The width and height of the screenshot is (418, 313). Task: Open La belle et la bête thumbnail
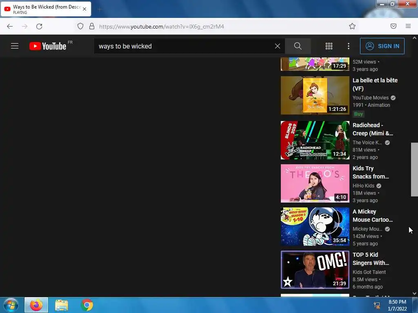click(315, 95)
